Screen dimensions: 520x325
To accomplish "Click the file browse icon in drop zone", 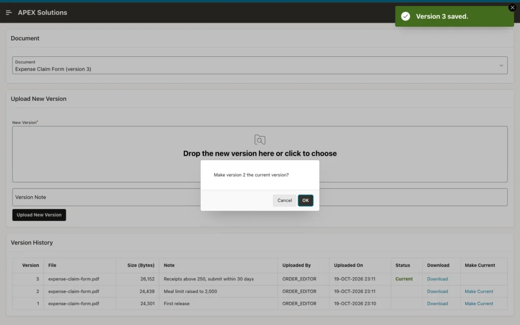I will [x=259, y=139].
